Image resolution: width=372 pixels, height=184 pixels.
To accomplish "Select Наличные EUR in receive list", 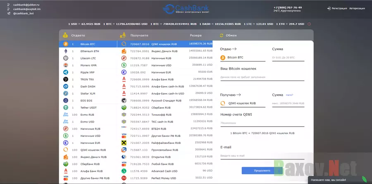I will pos(165,72).
